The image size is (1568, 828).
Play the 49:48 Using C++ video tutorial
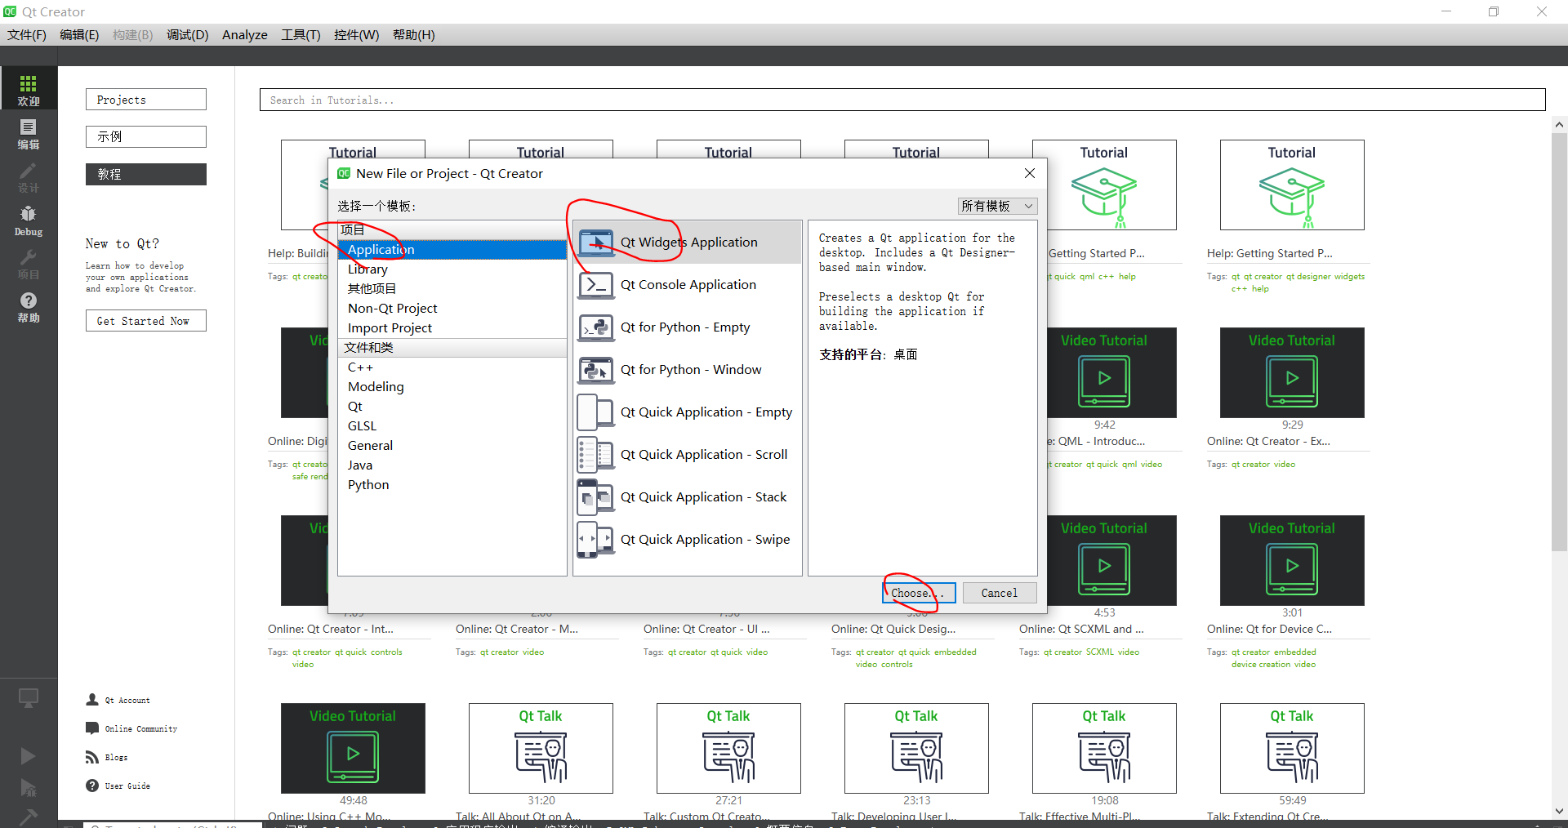coord(353,749)
